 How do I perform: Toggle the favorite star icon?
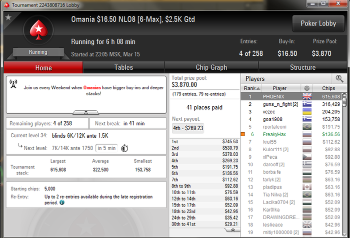(8, 17)
